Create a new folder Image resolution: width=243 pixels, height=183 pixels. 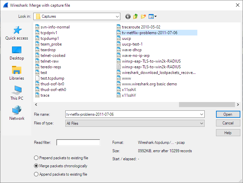(143, 16)
